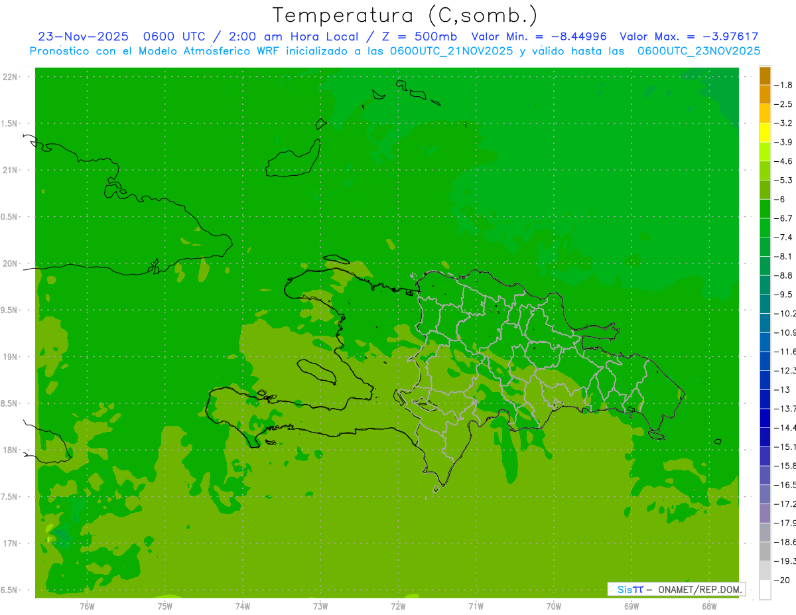This screenshot has height=615, width=796.
Task: Click the '-6.7' colorbar label
Action: (784, 218)
